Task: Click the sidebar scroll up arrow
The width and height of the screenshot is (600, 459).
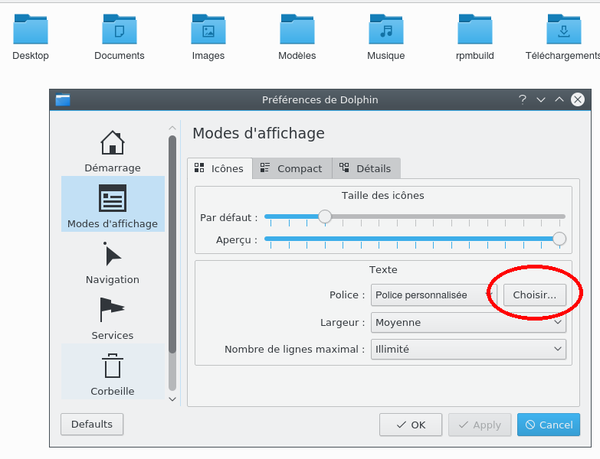Action: click(x=172, y=128)
